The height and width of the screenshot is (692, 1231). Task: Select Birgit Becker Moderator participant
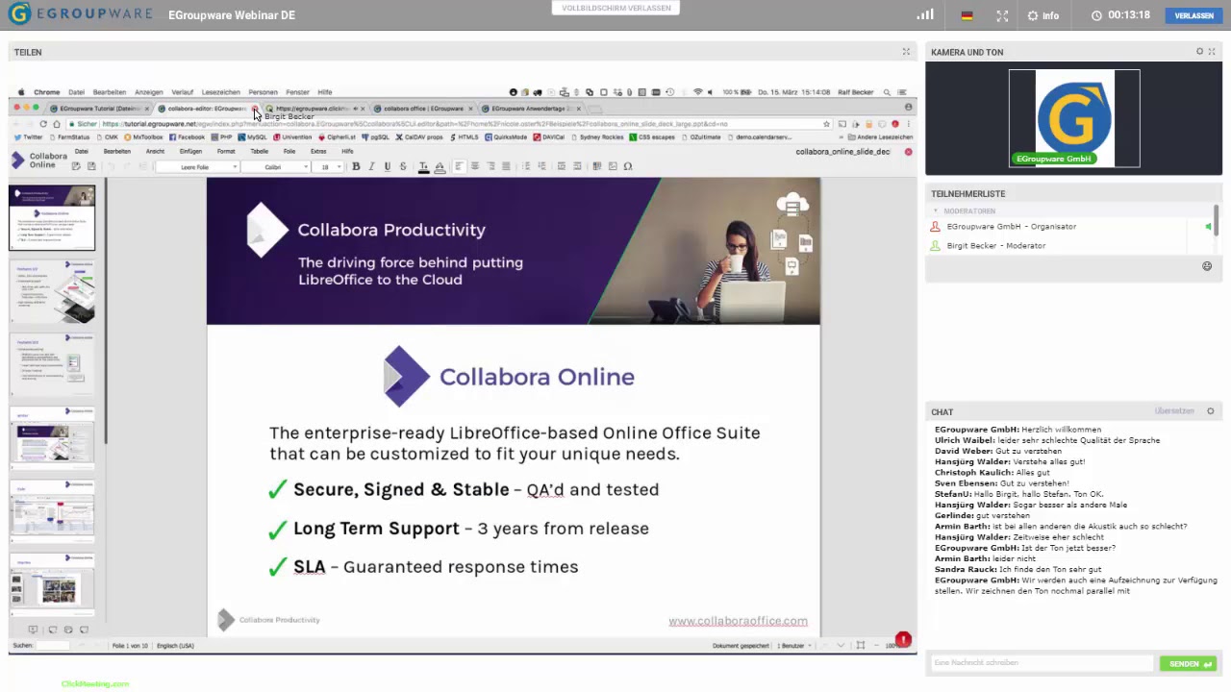click(996, 246)
